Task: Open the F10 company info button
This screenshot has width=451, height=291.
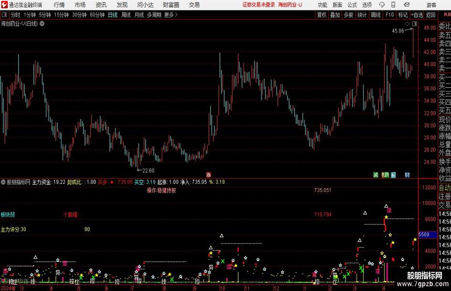Action: click(390, 15)
